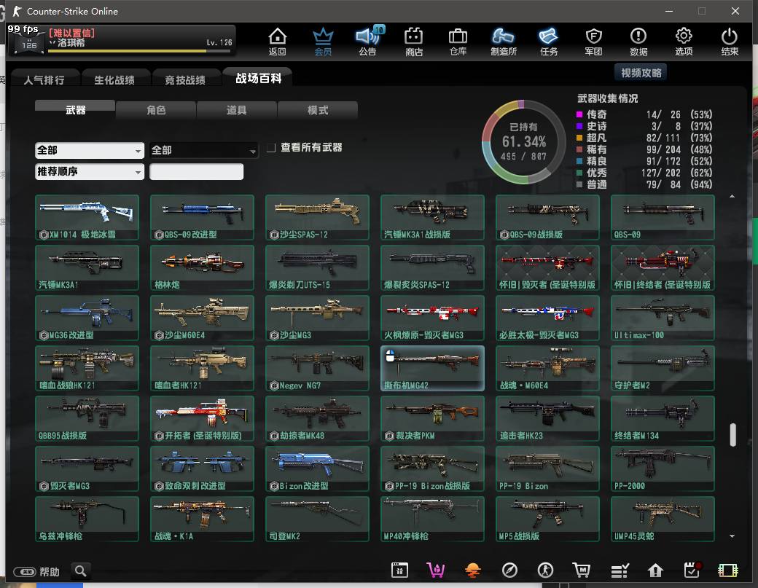Screen dimensions: 758x588
Task: Select the XM1014 极地冰雪 weapon card
Action: click(87, 217)
